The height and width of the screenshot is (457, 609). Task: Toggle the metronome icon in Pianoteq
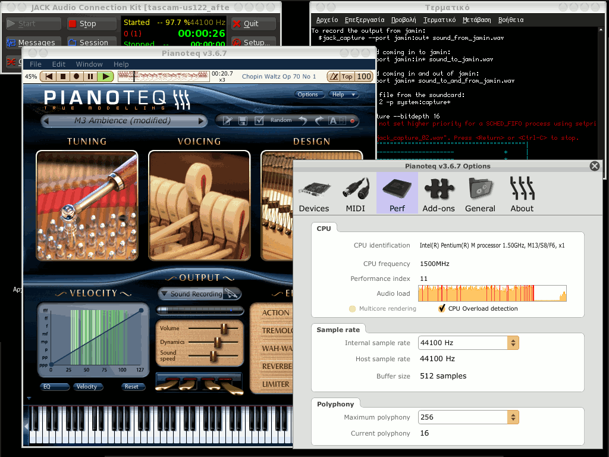(334, 77)
